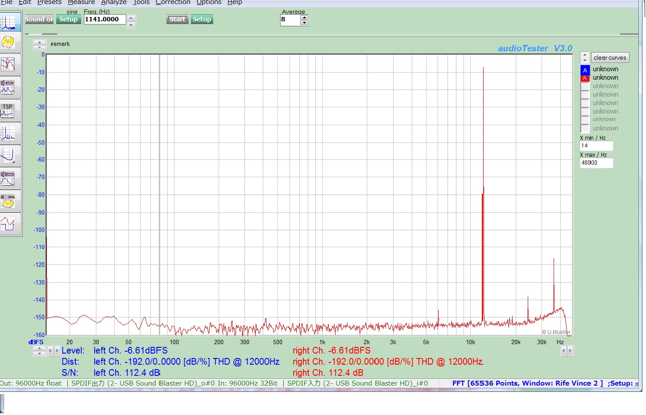Enable the third curve slot checkbox
The image size is (646, 415).
(585, 86)
